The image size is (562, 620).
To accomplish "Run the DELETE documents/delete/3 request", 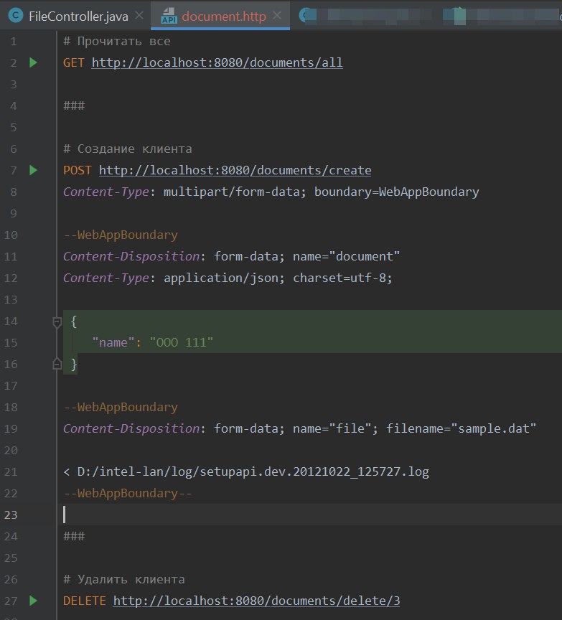I will click(x=33, y=601).
